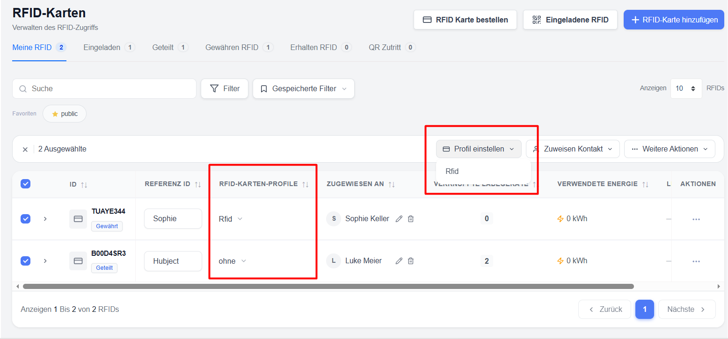This screenshot has height=339, width=728.
Task: Open the Gespeicherte Filter dropdown
Action: [x=304, y=89]
